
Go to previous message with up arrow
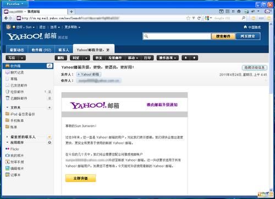click(x=194, y=58)
